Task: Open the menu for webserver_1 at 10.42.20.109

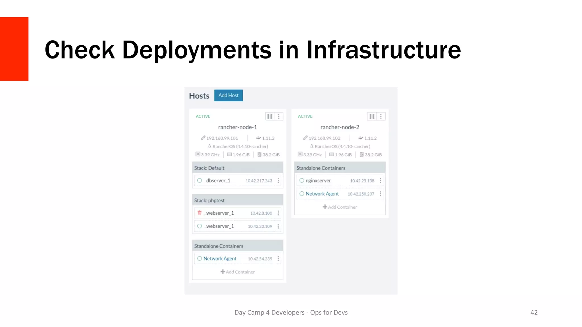Action: (x=278, y=226)
